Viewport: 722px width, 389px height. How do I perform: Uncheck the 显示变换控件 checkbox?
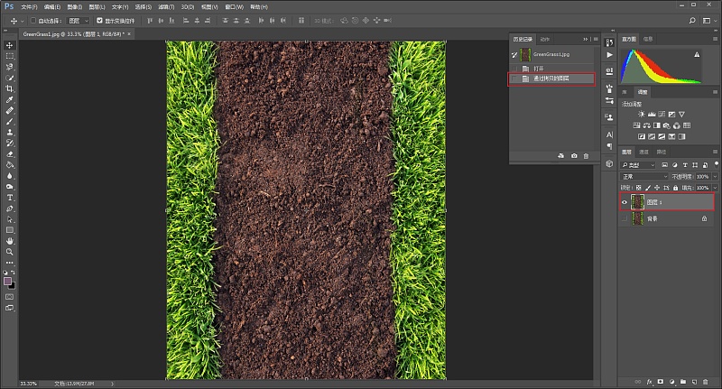click(99, 20)
